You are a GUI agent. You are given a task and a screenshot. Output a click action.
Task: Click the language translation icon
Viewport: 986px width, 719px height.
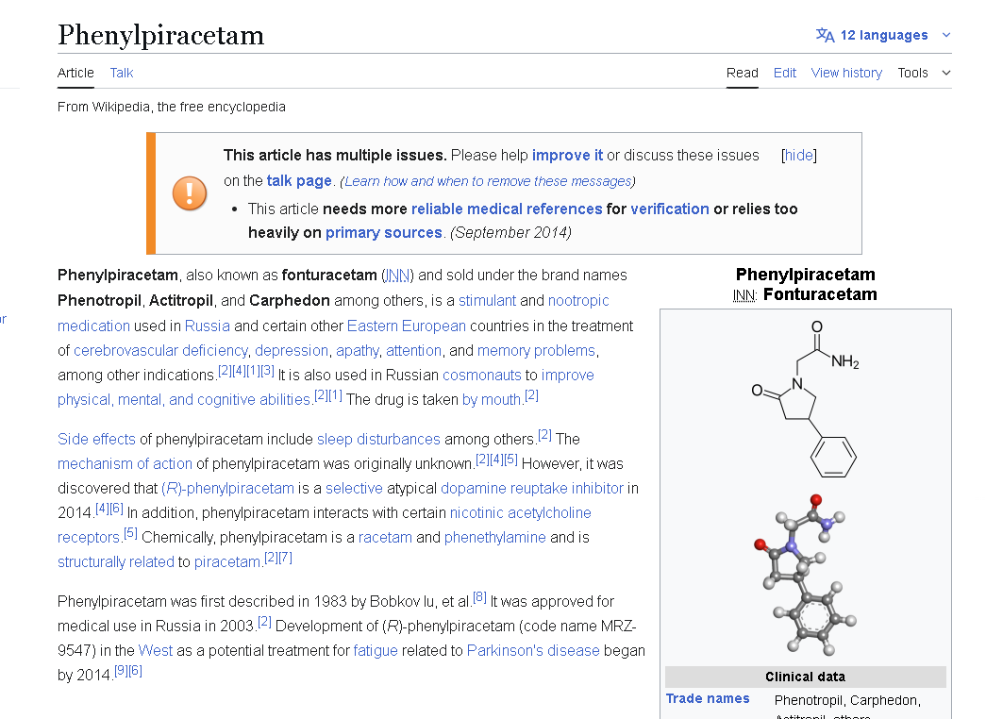click(x=825, y=35)
